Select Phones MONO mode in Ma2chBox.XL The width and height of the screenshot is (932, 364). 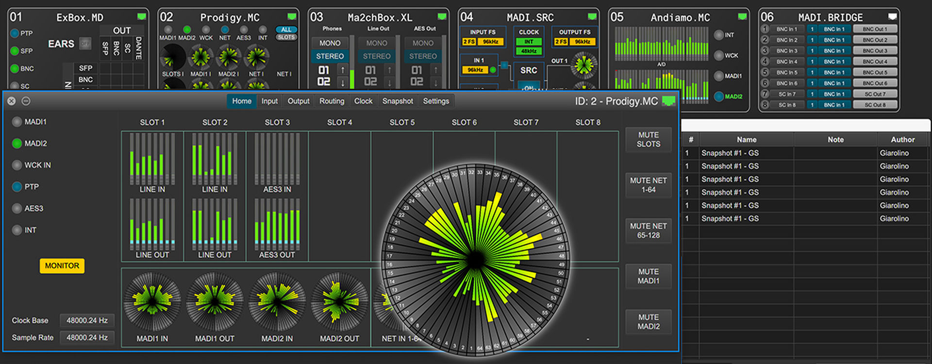coord(330,43)
